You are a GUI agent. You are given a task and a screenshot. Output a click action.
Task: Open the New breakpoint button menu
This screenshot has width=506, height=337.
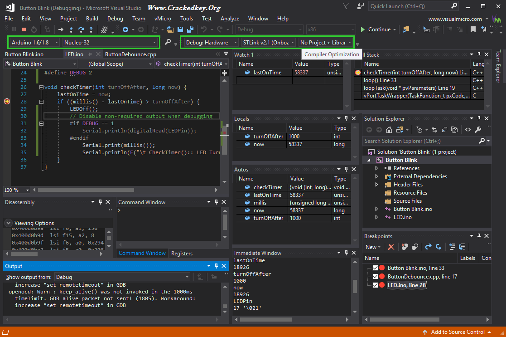coord(373,247)
